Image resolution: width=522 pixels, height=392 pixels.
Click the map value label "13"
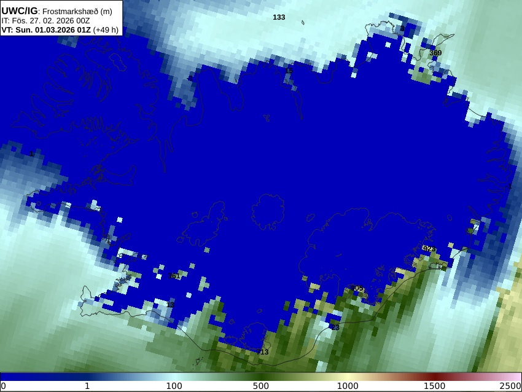click(170, 305)
